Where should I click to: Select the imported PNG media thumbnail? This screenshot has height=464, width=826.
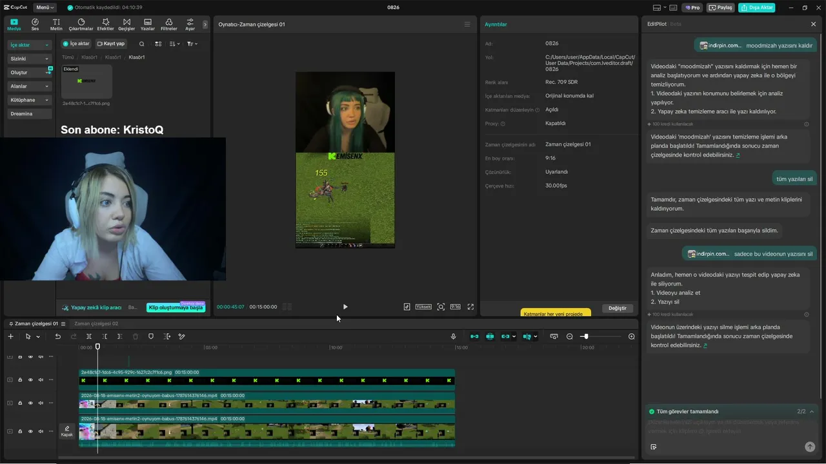[86, 82]
